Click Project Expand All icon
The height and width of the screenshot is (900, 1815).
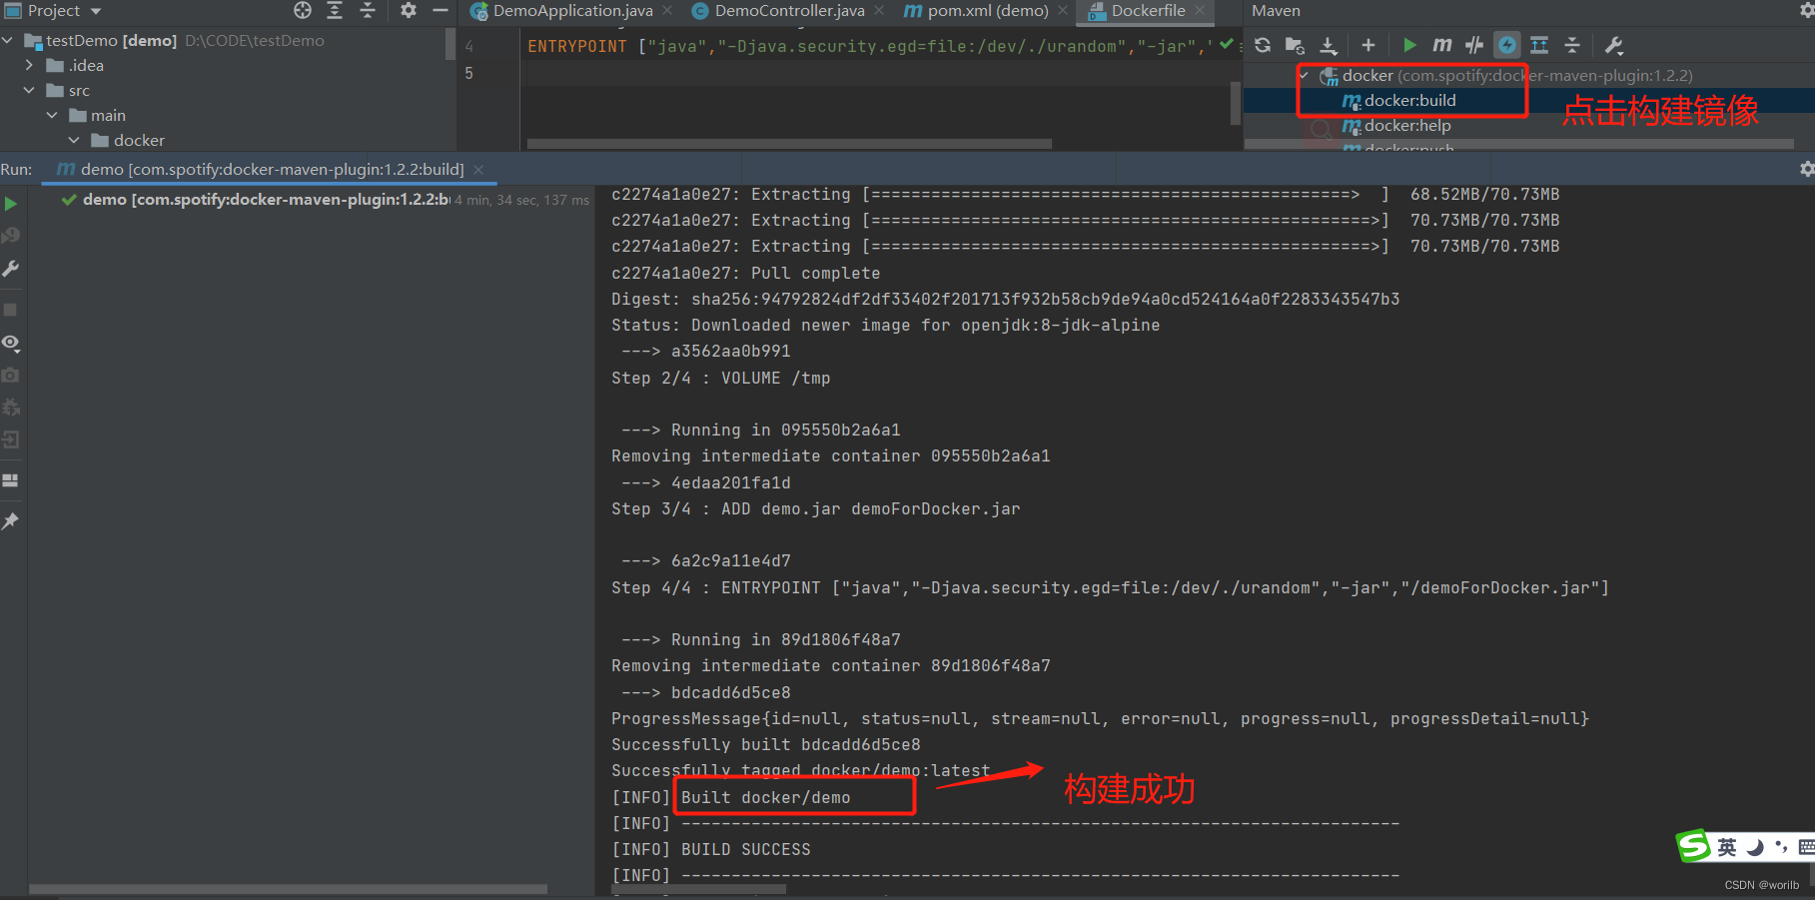pyautogui.click(x=335, y=11)
